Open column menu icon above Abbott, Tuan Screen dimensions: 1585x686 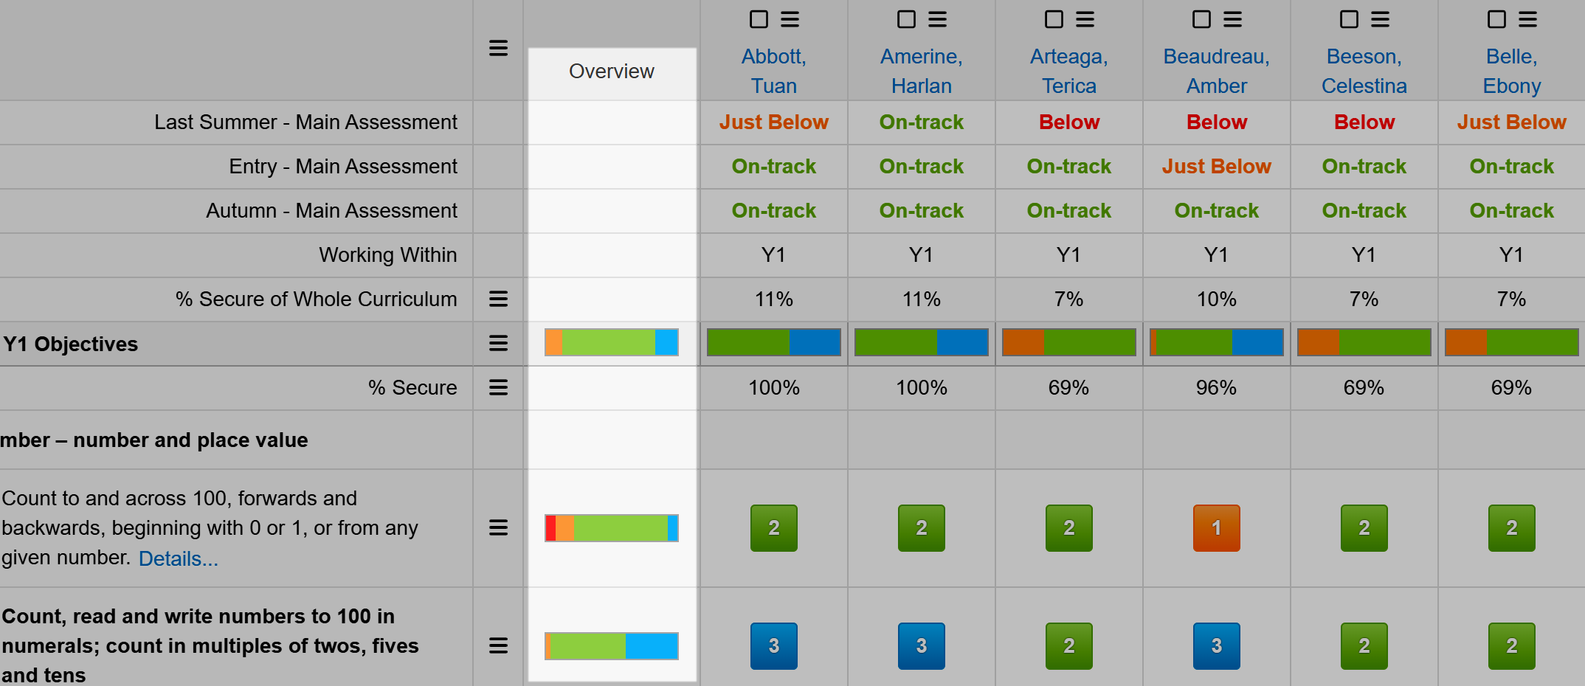coord(790,19)
